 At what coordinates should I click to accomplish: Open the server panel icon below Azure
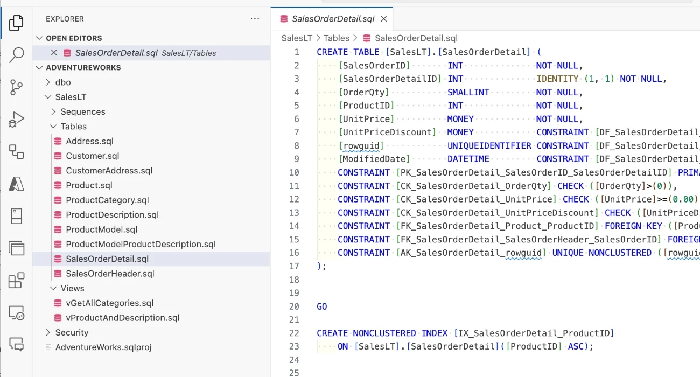(17, 216)
